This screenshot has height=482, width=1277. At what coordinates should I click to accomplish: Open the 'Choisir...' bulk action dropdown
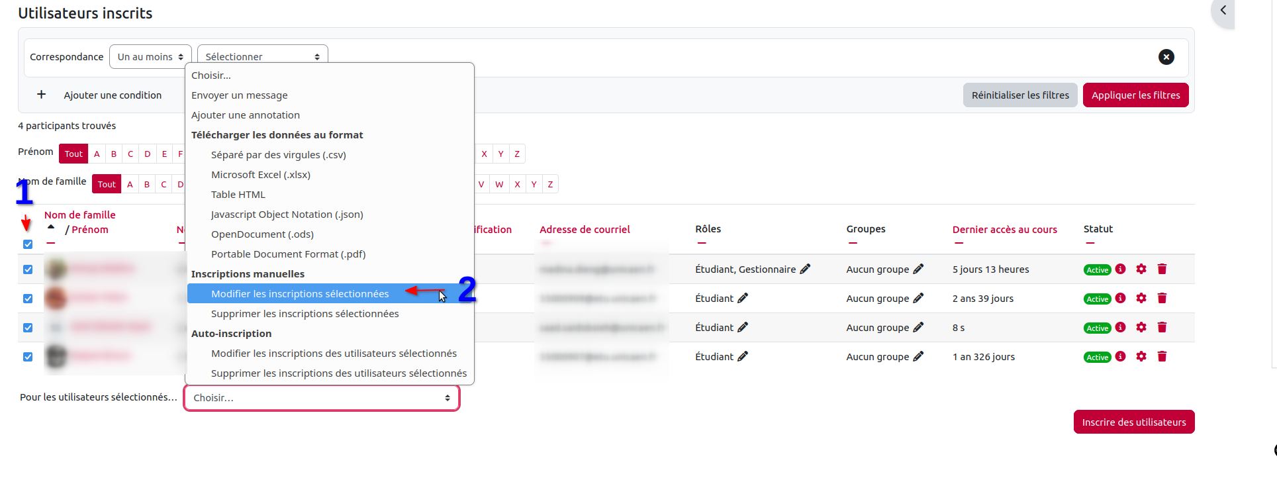tap(321, 398)
